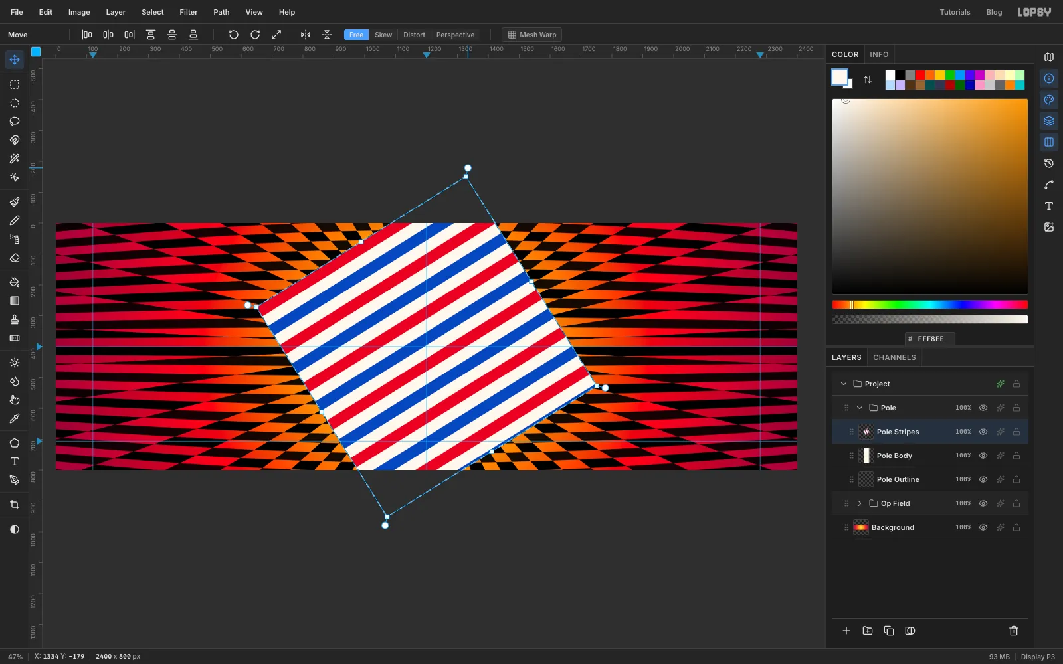The image size is (1063, 664).
Task: Delete layer with trash icon
Action: [x=1014, y=631]
